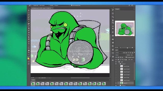Click the canvas horizontal scrollbar
This screenshot has height=91, width=163.
click(x=80, y=78)
